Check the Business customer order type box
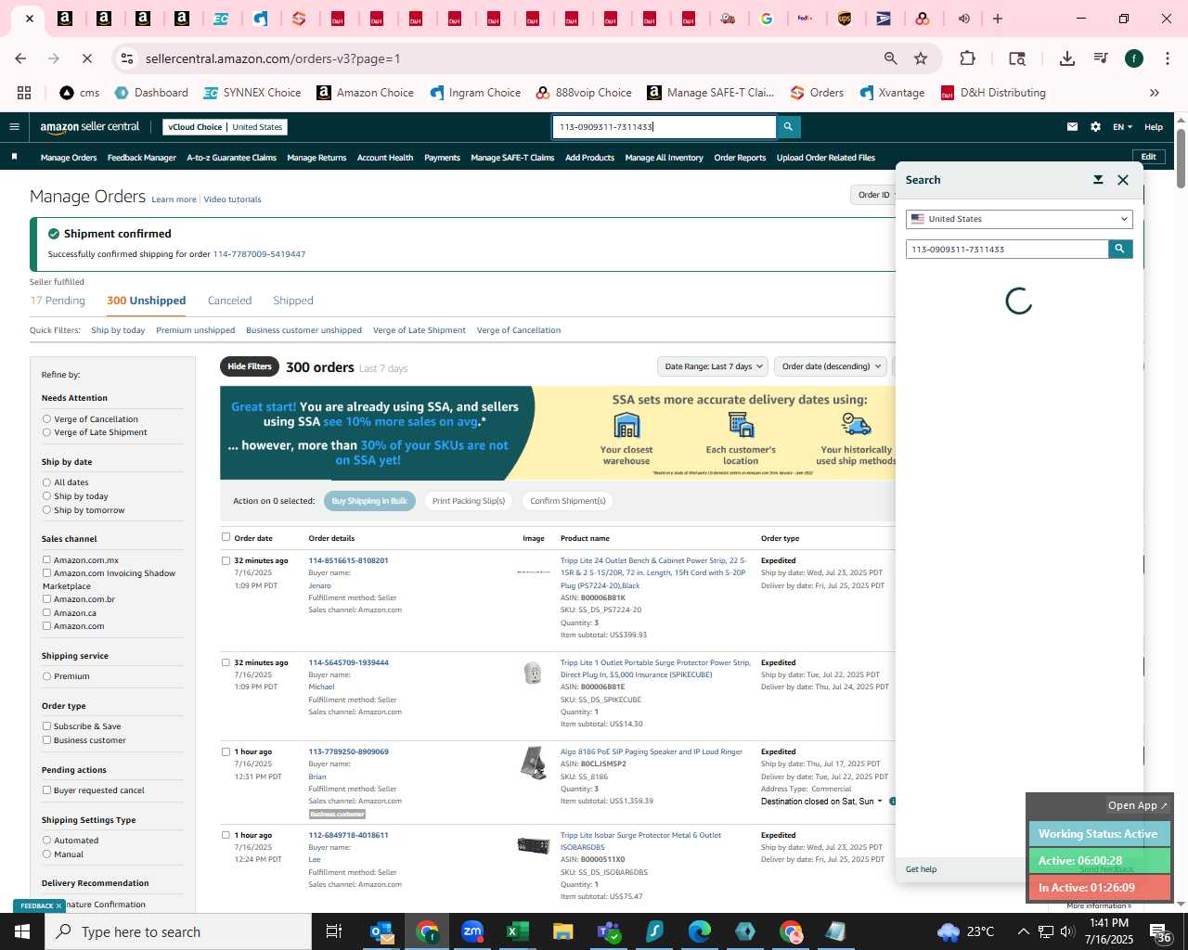This screenshot has height=950, width=1188. coord(46,740)
